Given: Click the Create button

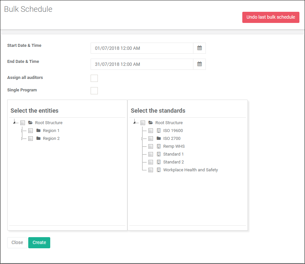Looking at the screenshot, I should (x=39, y=242).
